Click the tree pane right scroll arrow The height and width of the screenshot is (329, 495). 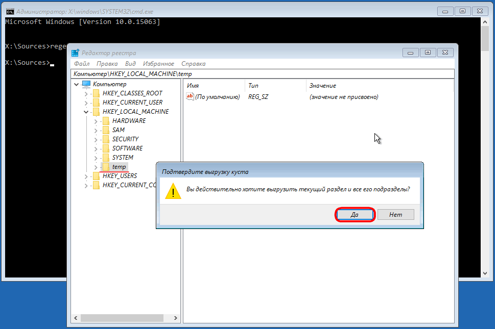(176, 318)
